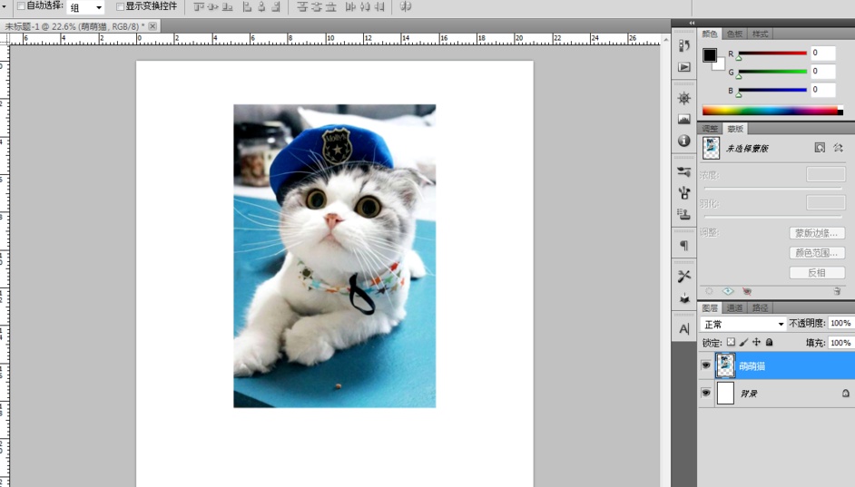Click the align bottom edges icon

tap(228, 6)
